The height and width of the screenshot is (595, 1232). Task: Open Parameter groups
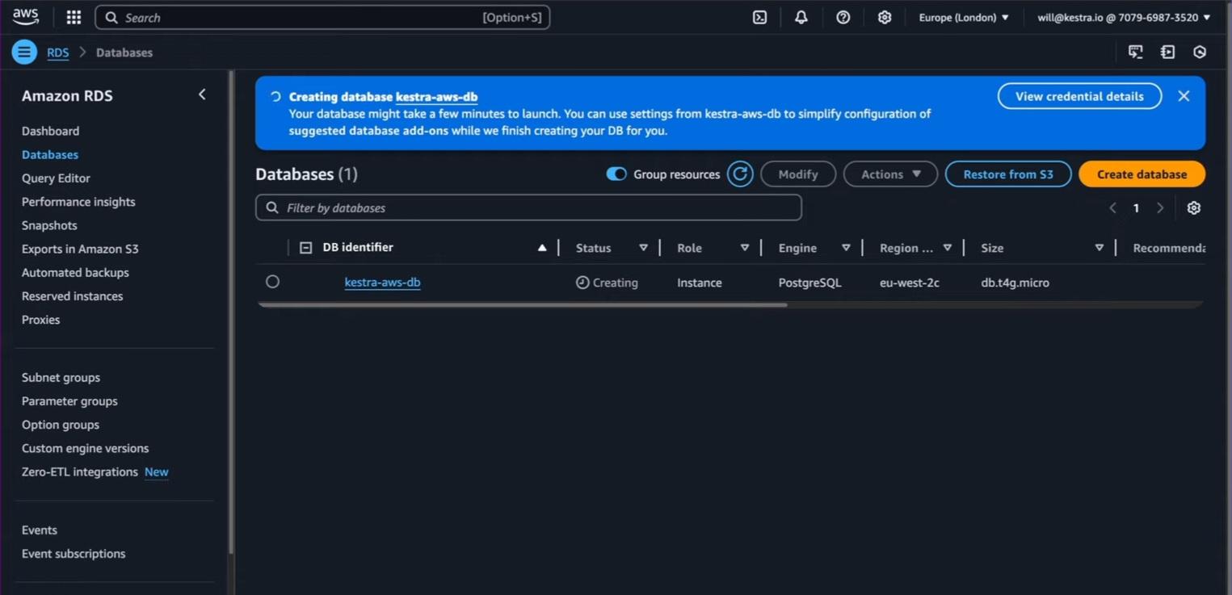coord(69,401)
